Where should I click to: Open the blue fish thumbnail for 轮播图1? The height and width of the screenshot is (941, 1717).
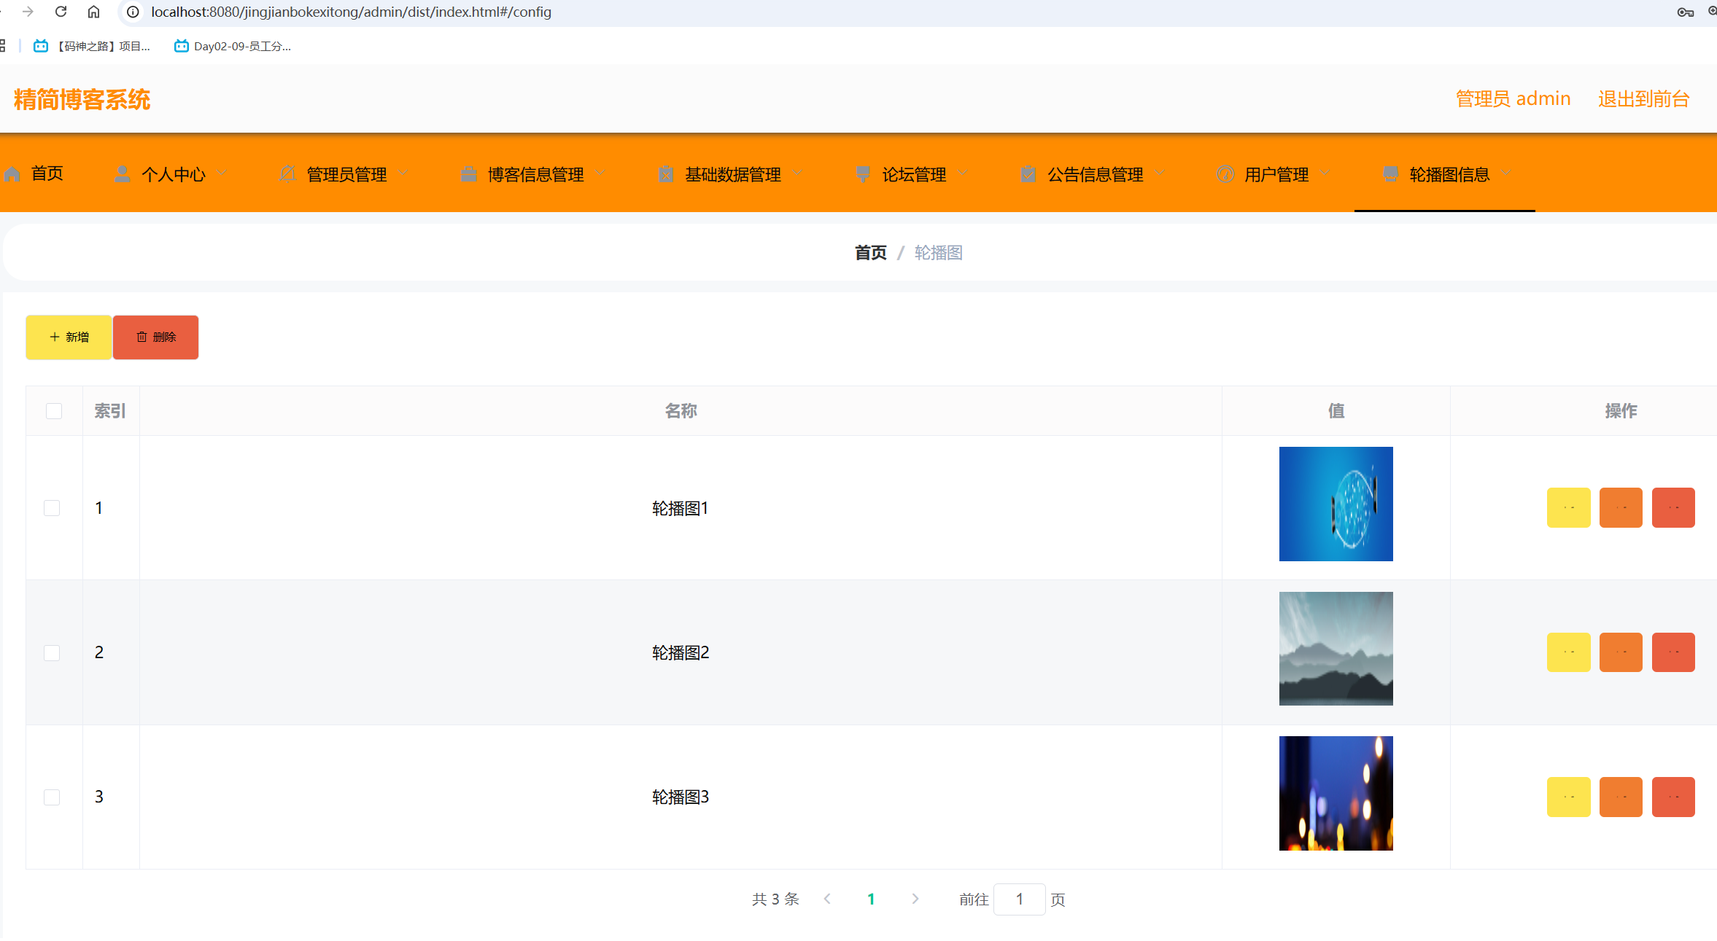coord(1336,504)
